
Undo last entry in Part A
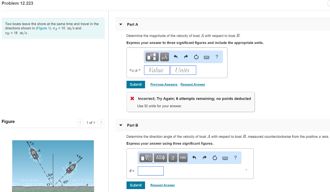(176, 57)
